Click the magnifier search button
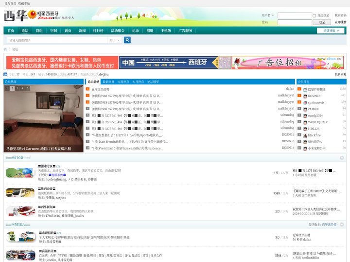The width and height of the screenshot is (350, 262). [x=127, y=40]
